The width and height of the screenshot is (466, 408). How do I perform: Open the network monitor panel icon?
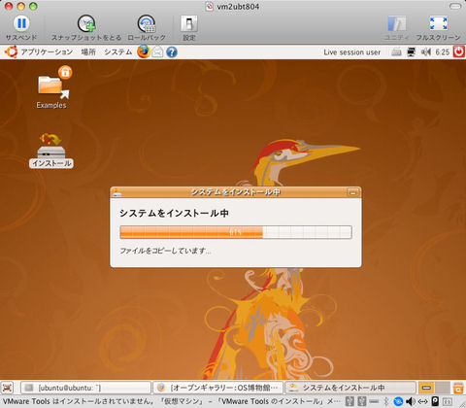[411, 52]
